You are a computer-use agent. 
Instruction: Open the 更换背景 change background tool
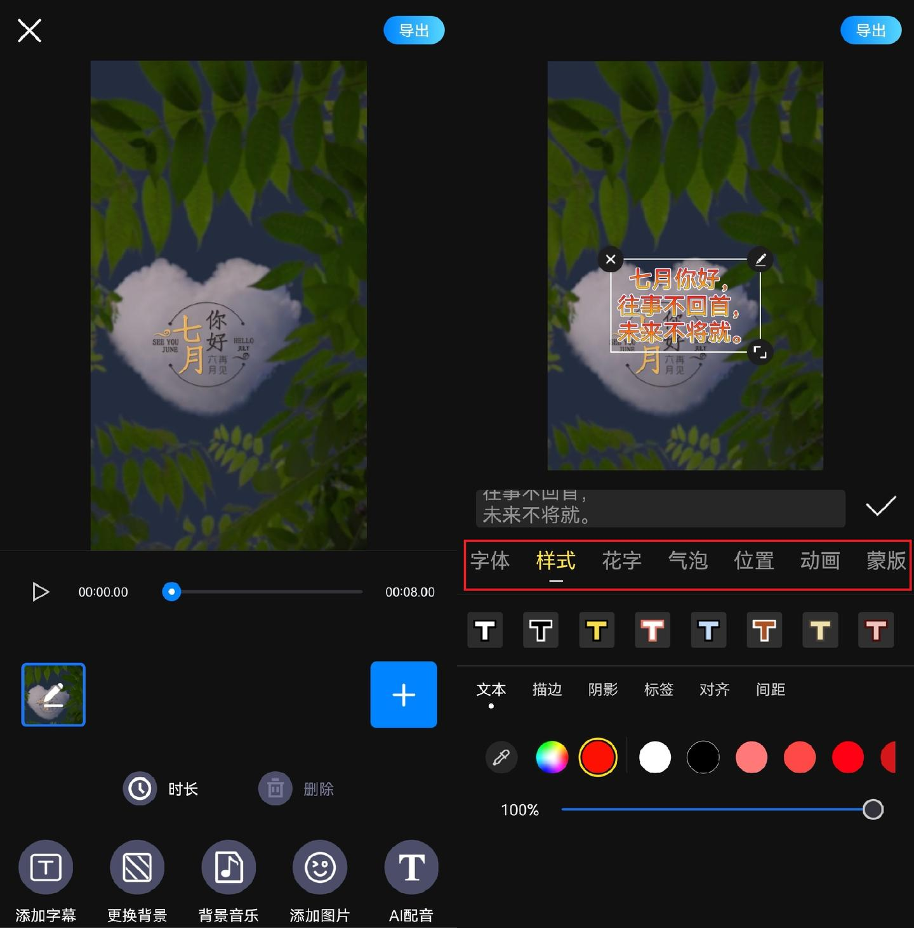coord(137,867)
